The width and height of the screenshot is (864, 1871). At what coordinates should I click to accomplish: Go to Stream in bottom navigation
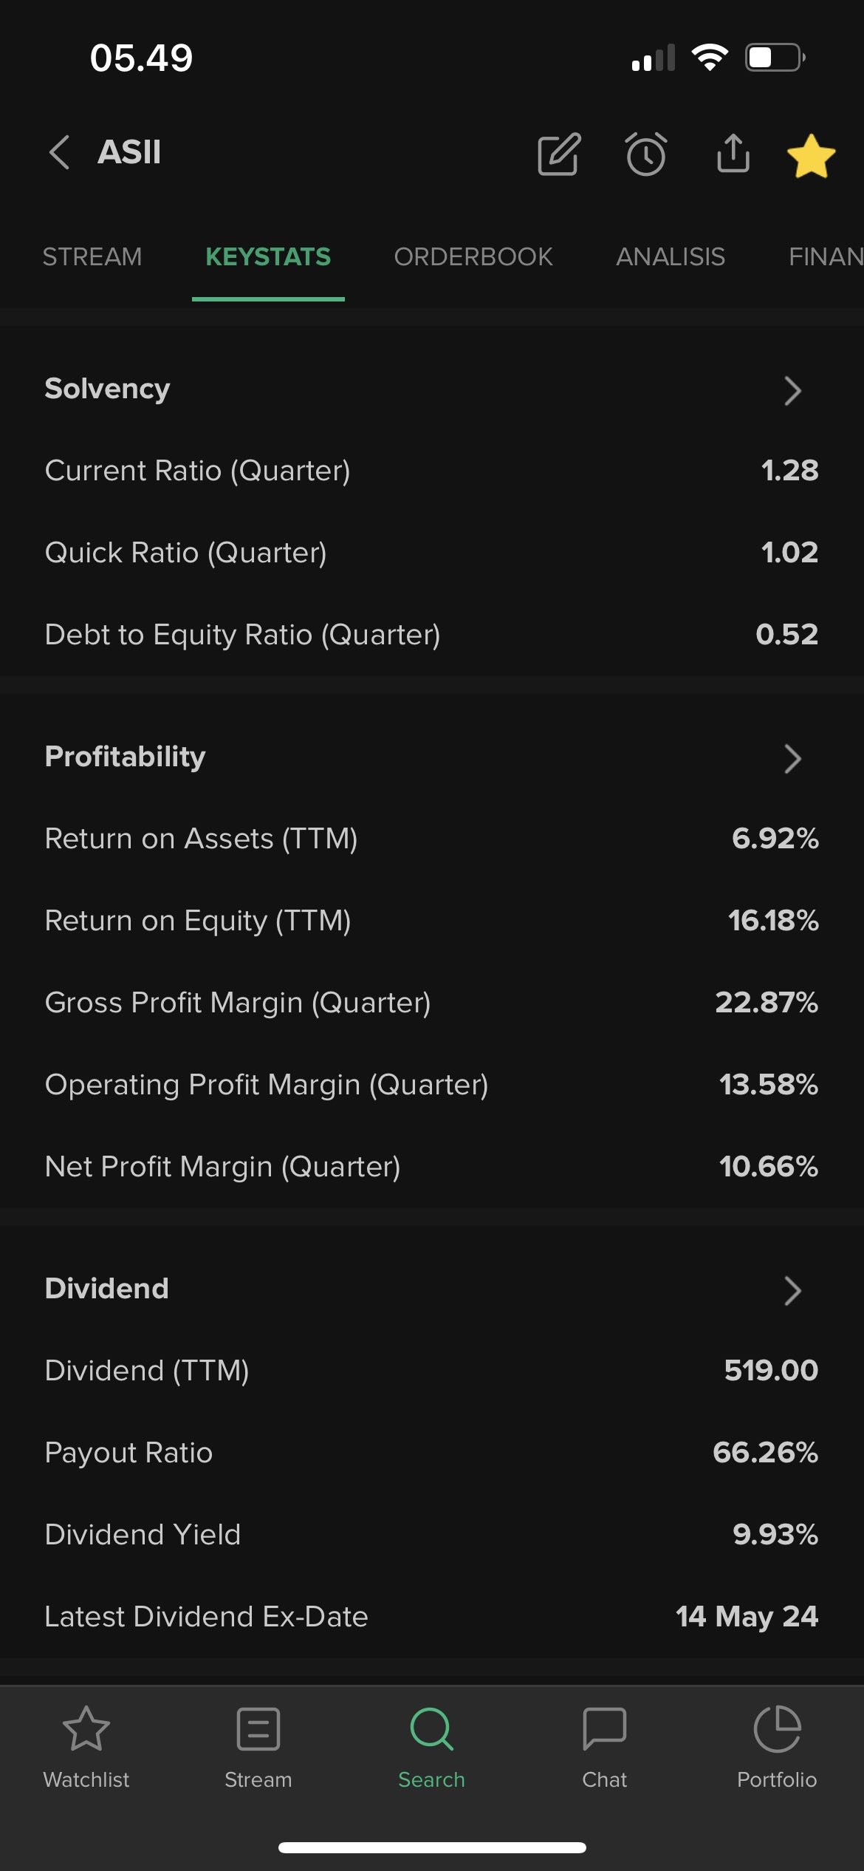coord(258,1747)
